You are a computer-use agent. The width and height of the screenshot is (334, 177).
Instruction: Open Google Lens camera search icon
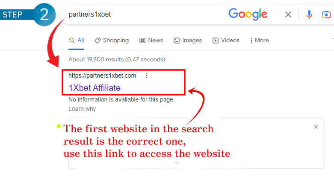pos(326,15)
